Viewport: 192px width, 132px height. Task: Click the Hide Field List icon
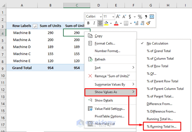(x=90, y=124)
